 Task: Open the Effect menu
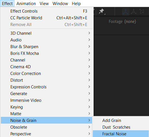point(7,4)
